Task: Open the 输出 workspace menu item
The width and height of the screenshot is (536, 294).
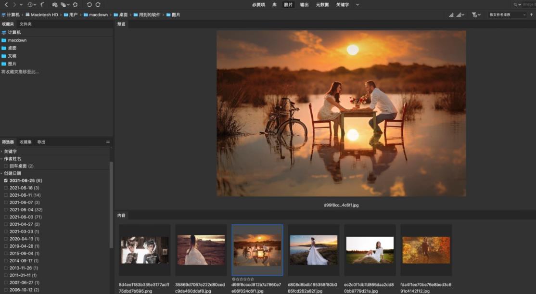Action: point(304,4)
